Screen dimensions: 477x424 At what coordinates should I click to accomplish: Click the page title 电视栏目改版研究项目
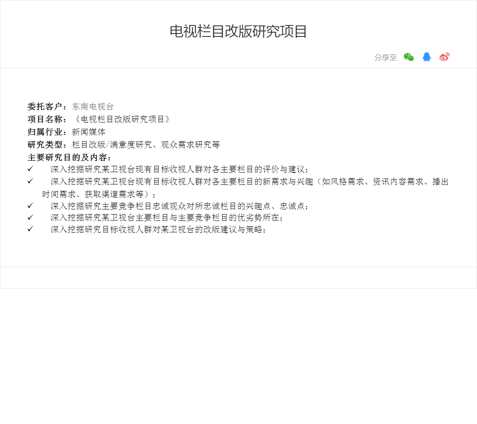pos(238,32)
